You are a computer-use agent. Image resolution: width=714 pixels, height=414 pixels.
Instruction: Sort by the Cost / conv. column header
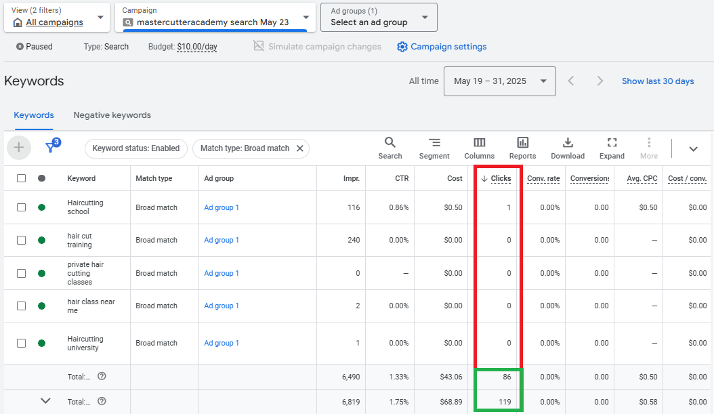687,178
